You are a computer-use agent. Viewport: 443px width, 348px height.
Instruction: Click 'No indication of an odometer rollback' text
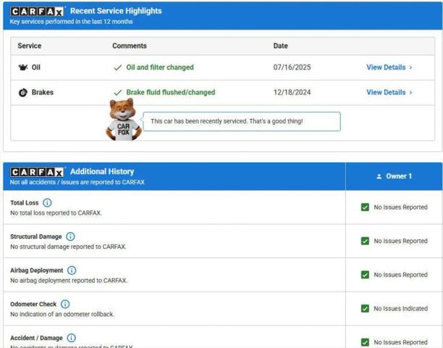[x=62, y=314]
